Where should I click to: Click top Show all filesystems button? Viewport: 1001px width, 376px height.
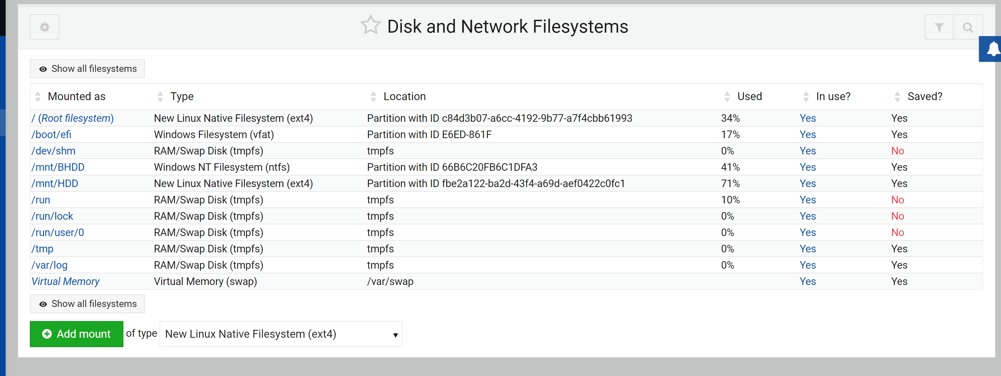[87, 69]
